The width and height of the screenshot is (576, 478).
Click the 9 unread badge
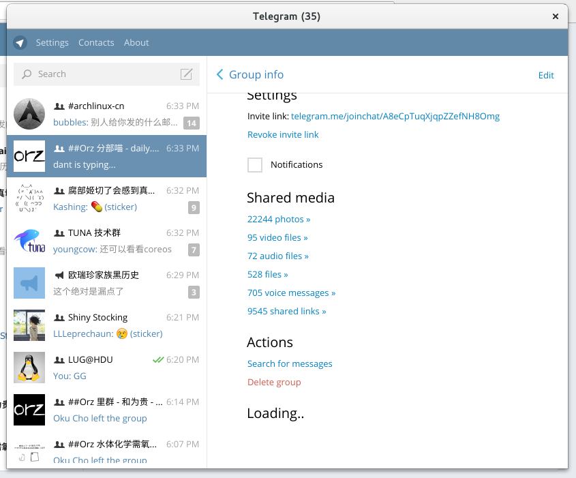(x=194, y=207)
